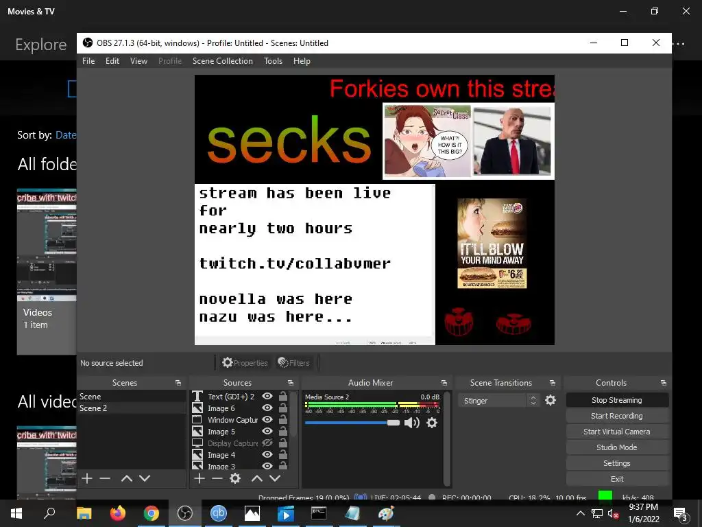
Task: Move the scene up in the Scenes panel
Action: [x=127, y=478]
